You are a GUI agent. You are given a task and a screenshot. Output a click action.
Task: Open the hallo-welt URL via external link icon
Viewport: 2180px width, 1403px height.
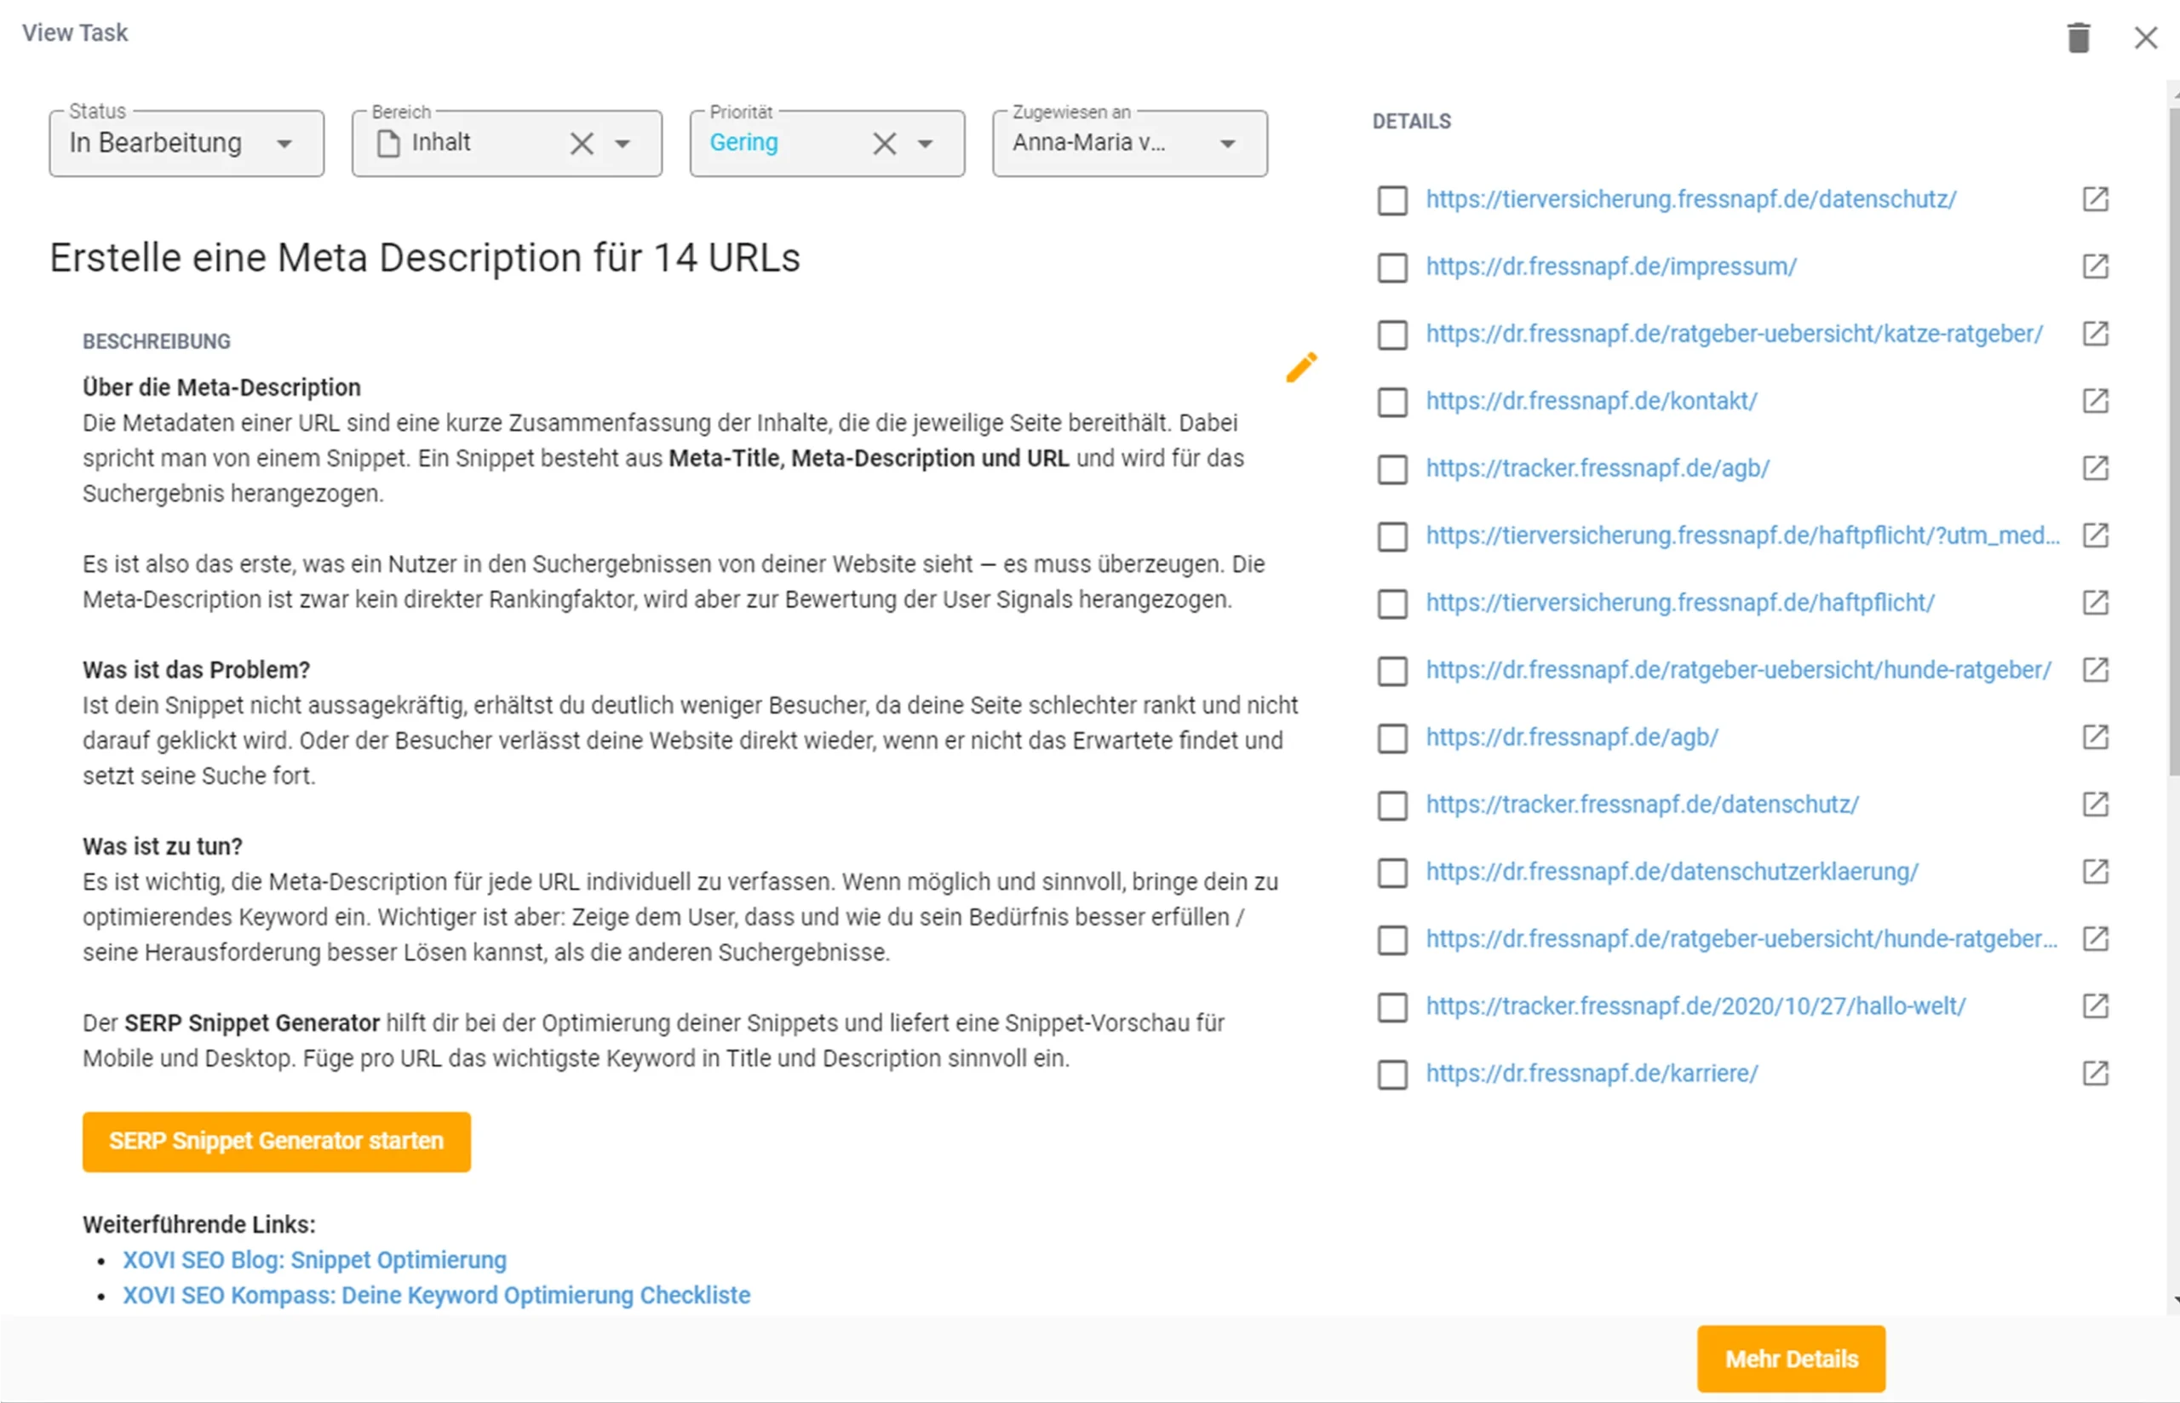2096,1005
